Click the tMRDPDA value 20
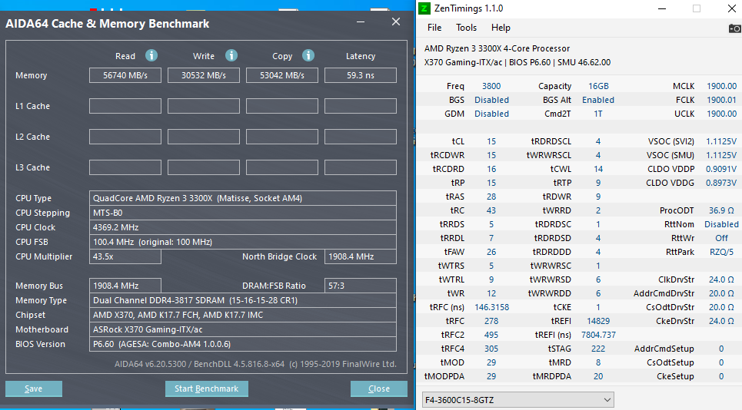 coord(598,376)
